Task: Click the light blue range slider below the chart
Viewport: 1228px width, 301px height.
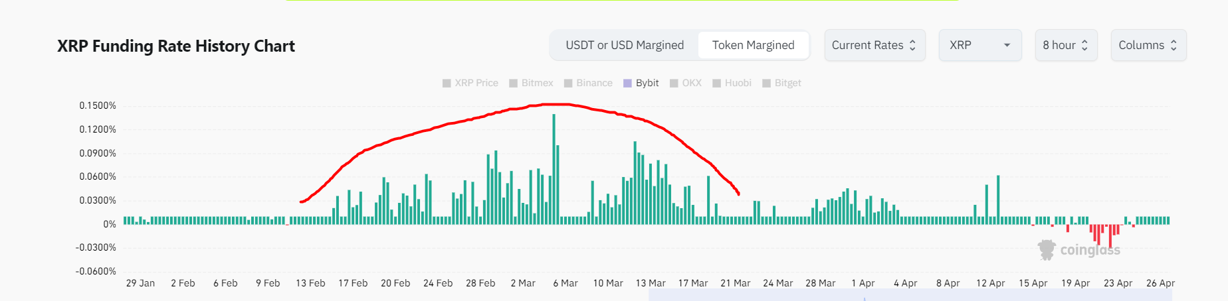Action: pyautogui.click(x=910, y=295)
